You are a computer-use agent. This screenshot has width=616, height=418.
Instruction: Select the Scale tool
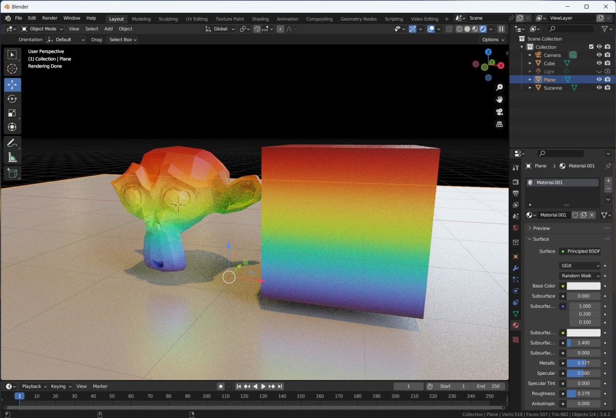point(12,113)
